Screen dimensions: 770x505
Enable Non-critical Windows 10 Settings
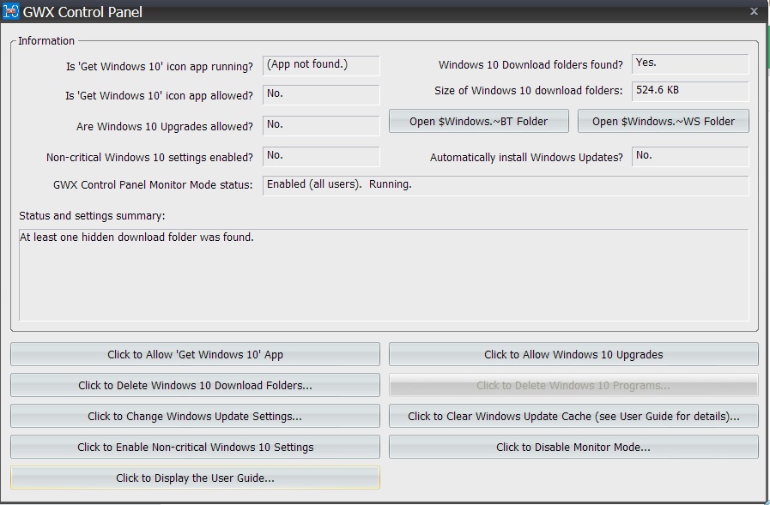[x=195, y=447]
